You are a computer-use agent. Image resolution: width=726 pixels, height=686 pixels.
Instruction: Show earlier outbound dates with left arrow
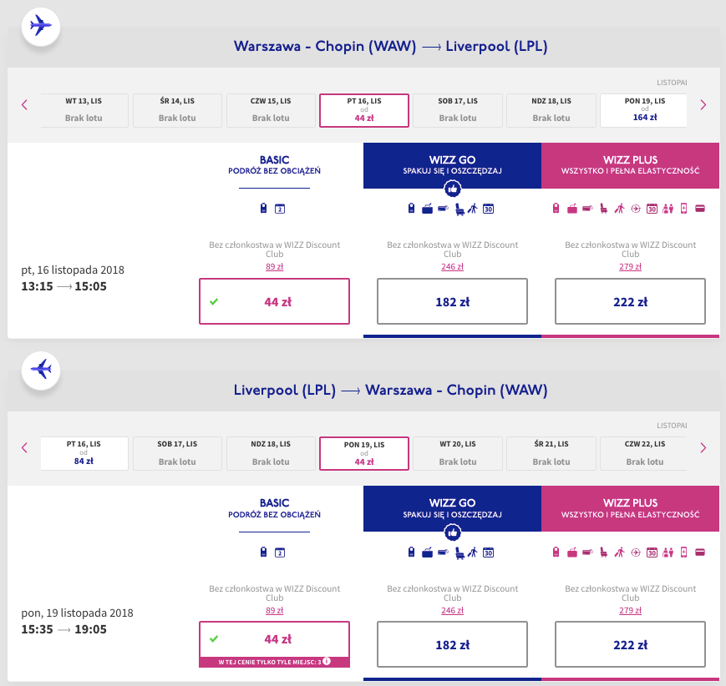24,105
